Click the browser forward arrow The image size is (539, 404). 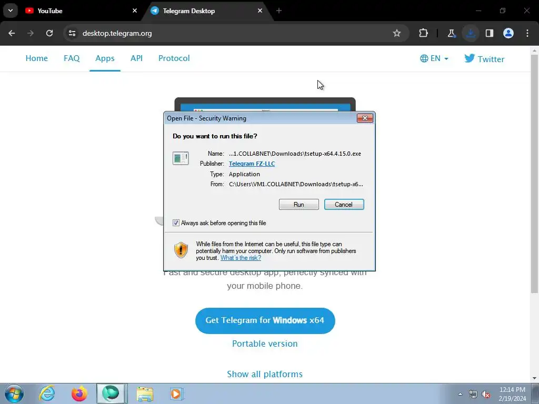(31, 33)
